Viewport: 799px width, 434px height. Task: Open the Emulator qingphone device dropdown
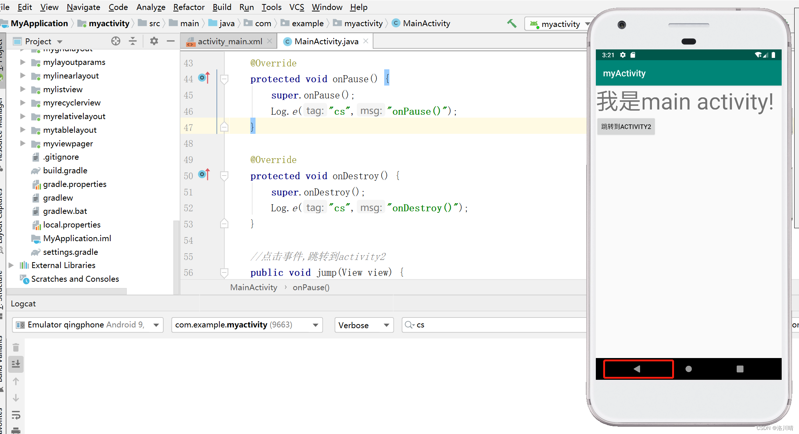pos(88,325)
